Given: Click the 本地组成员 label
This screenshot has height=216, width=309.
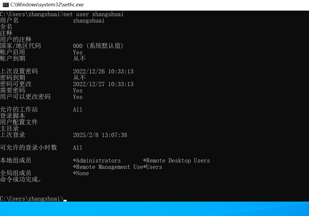Looking at the screenshot, I should (16, 160).
